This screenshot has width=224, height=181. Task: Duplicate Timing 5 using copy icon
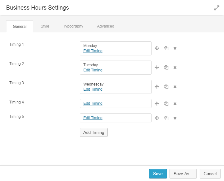coord(166,118)
